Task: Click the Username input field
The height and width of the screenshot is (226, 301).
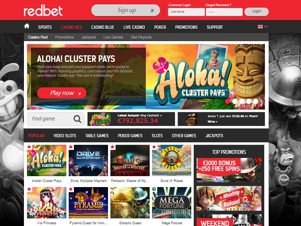Action: pos(186,12)
